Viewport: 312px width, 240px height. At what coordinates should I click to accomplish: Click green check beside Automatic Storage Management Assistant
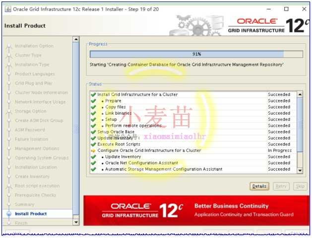[93, 169]
